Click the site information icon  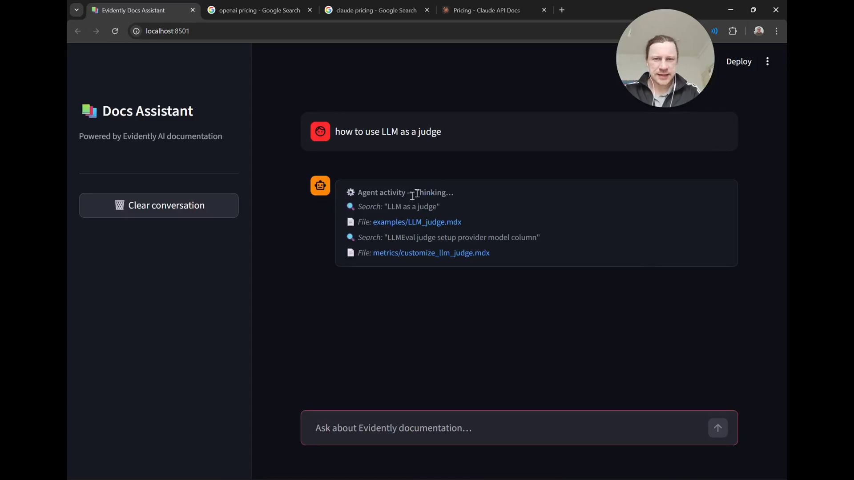136,31
